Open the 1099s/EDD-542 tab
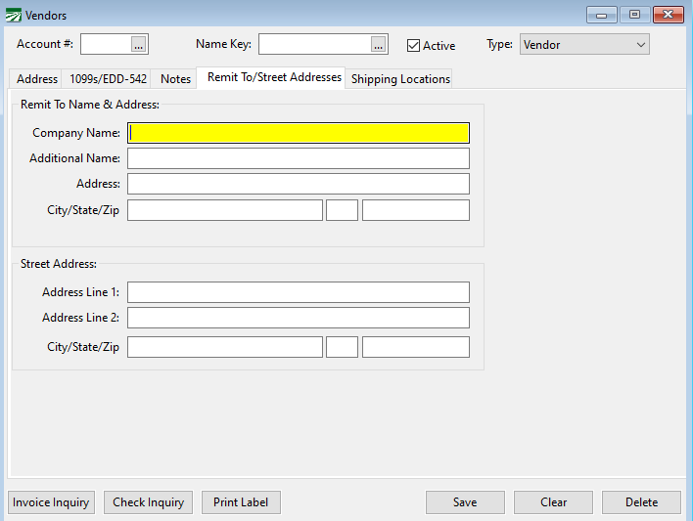This screenshot has height=521, width=693. tap(108, 79)
